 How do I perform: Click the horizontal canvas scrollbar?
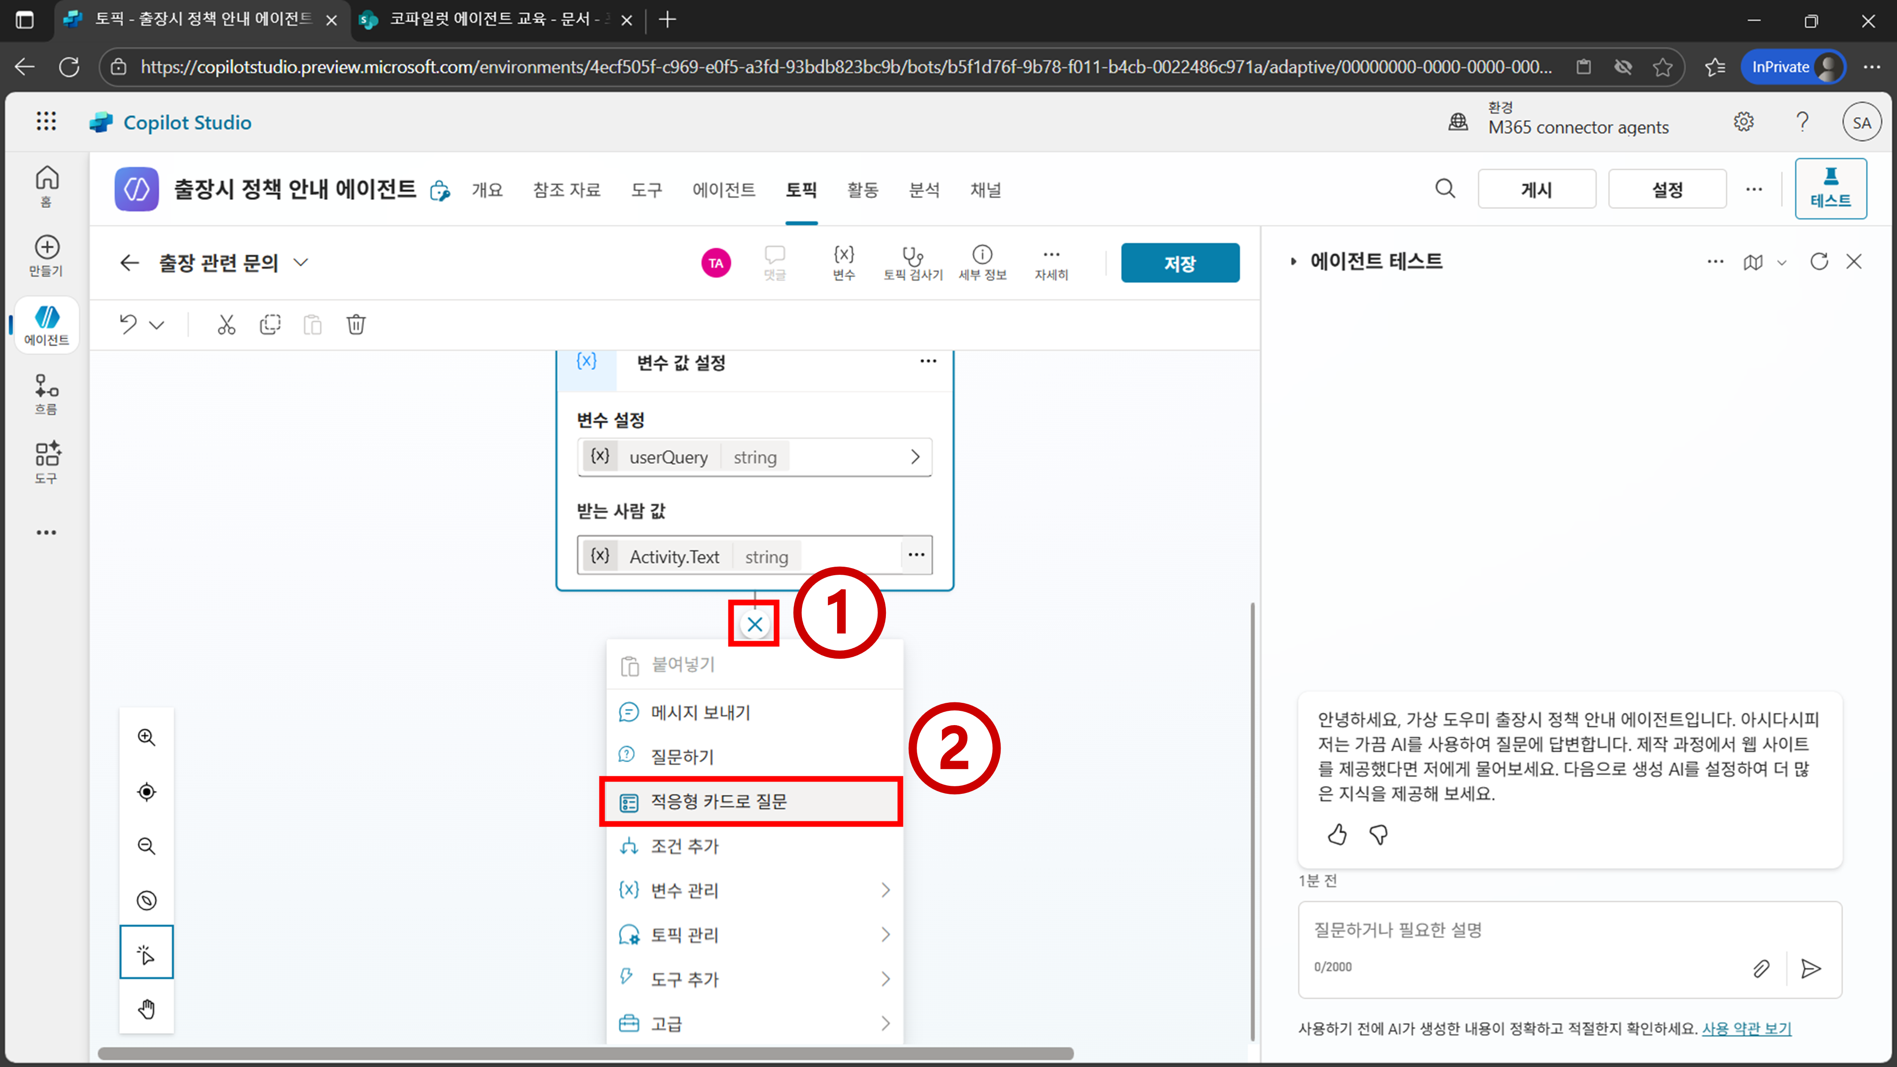point(585,1054)
